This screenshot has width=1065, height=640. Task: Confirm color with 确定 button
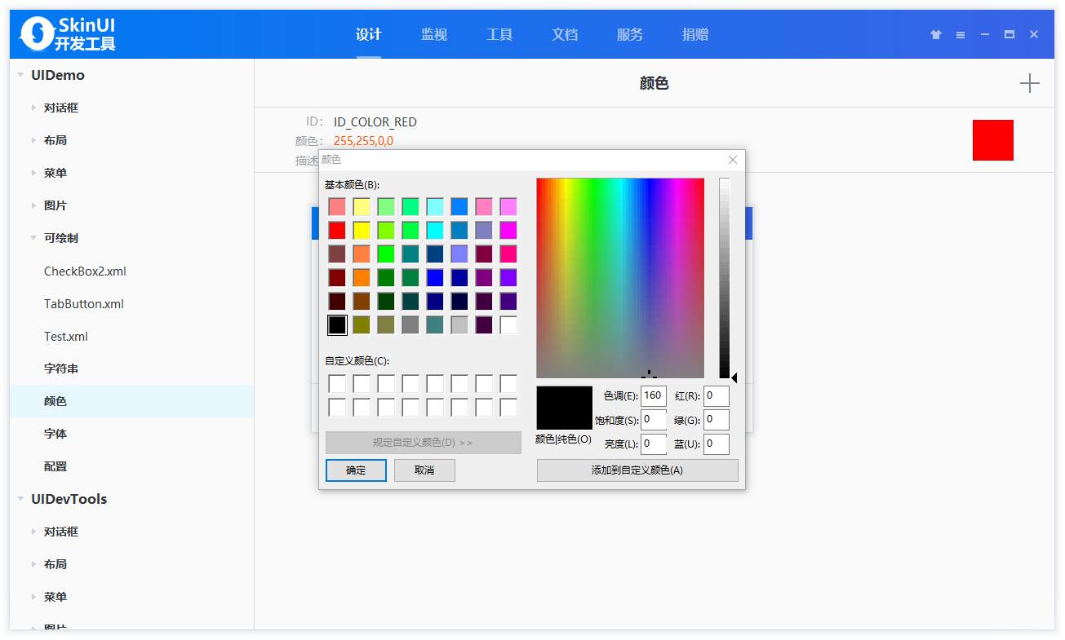(356, 470)
